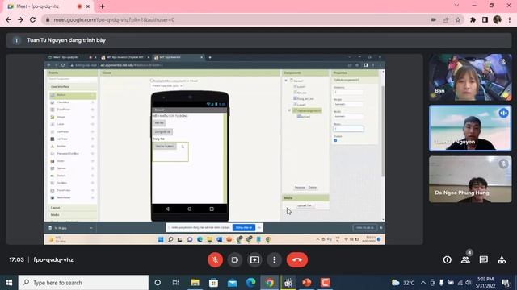Image resolution: width=517 pixels, height=290 pixels.
Task: Click the Delete button under Components
Action: click(313, 188)
